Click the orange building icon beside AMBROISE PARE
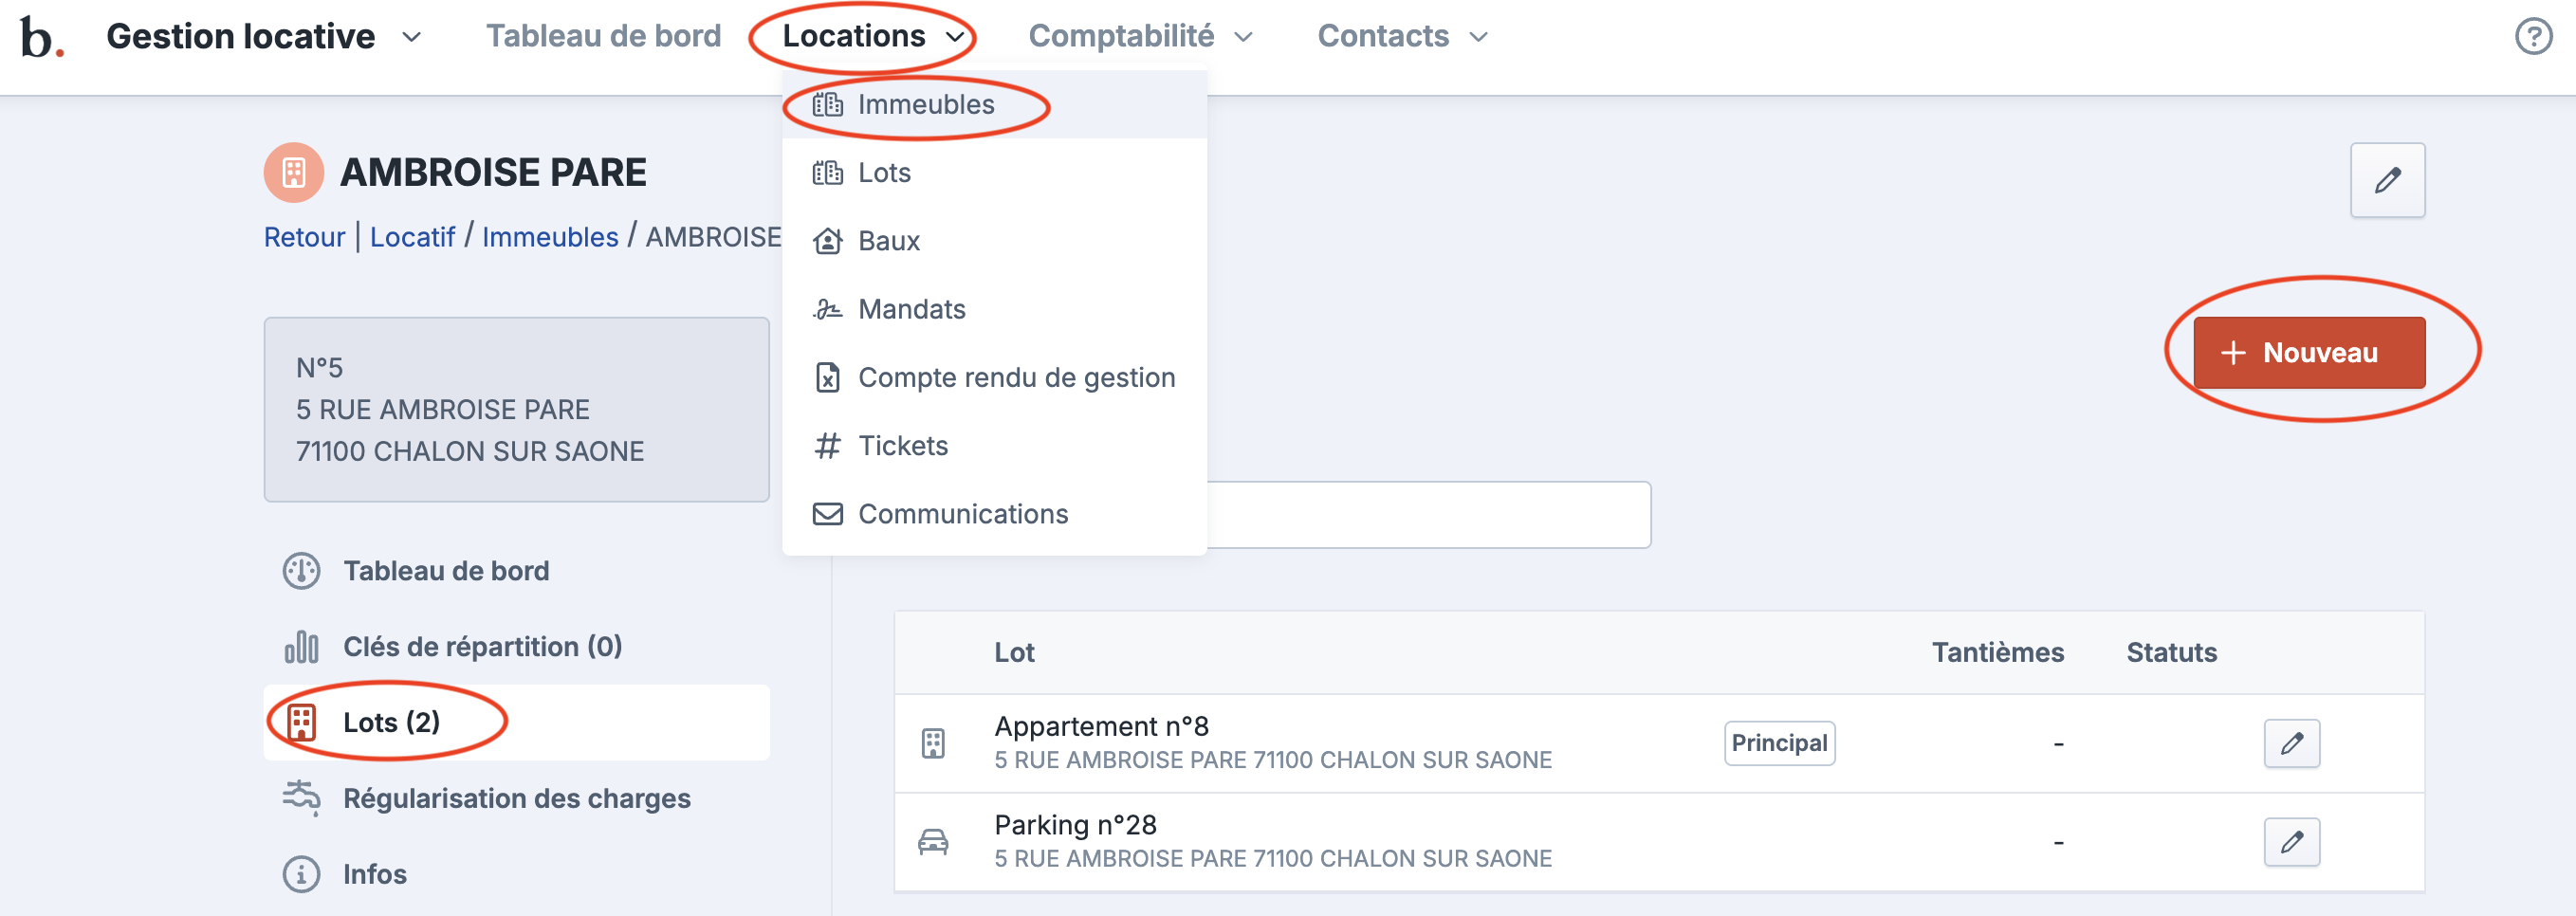The height and width of the screenshot is (916, 2576). [293, 173]
